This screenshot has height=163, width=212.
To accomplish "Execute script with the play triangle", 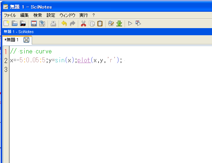I will coord(130,23).
